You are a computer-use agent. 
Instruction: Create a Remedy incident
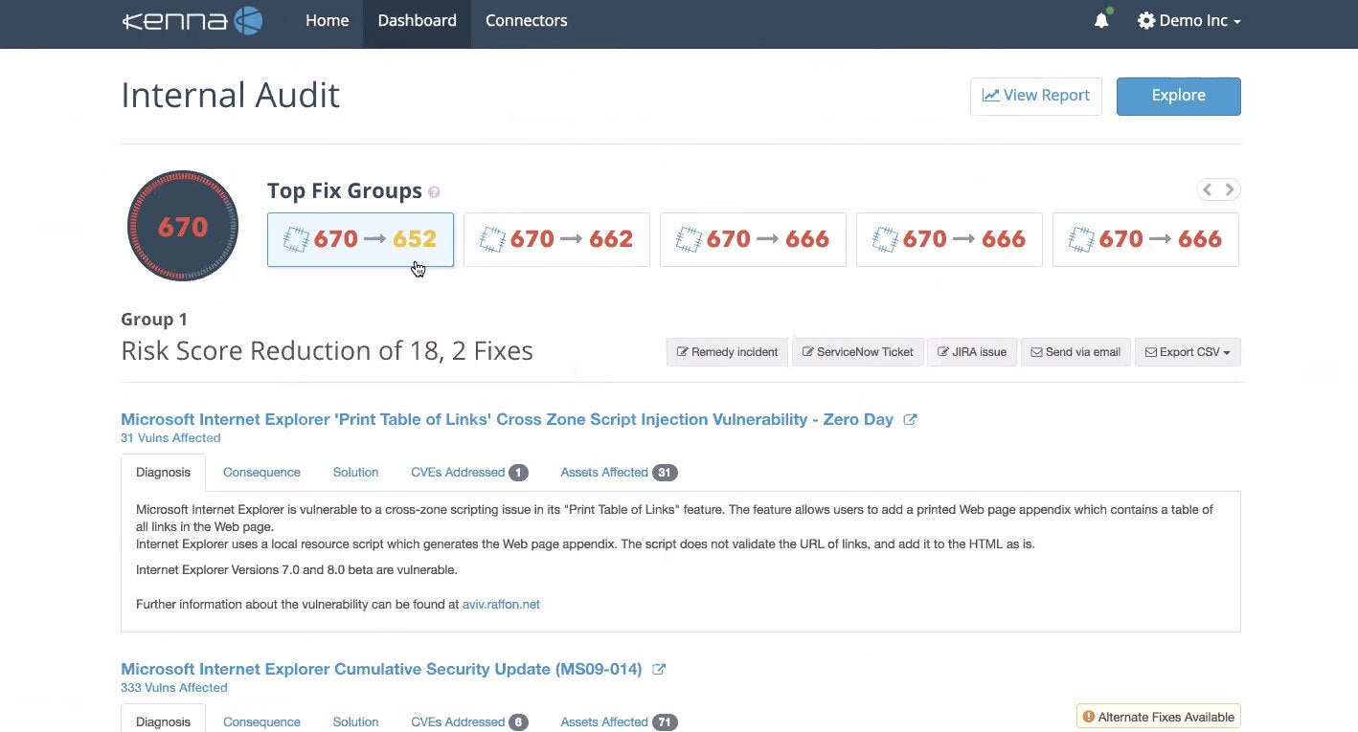(727, 352)
